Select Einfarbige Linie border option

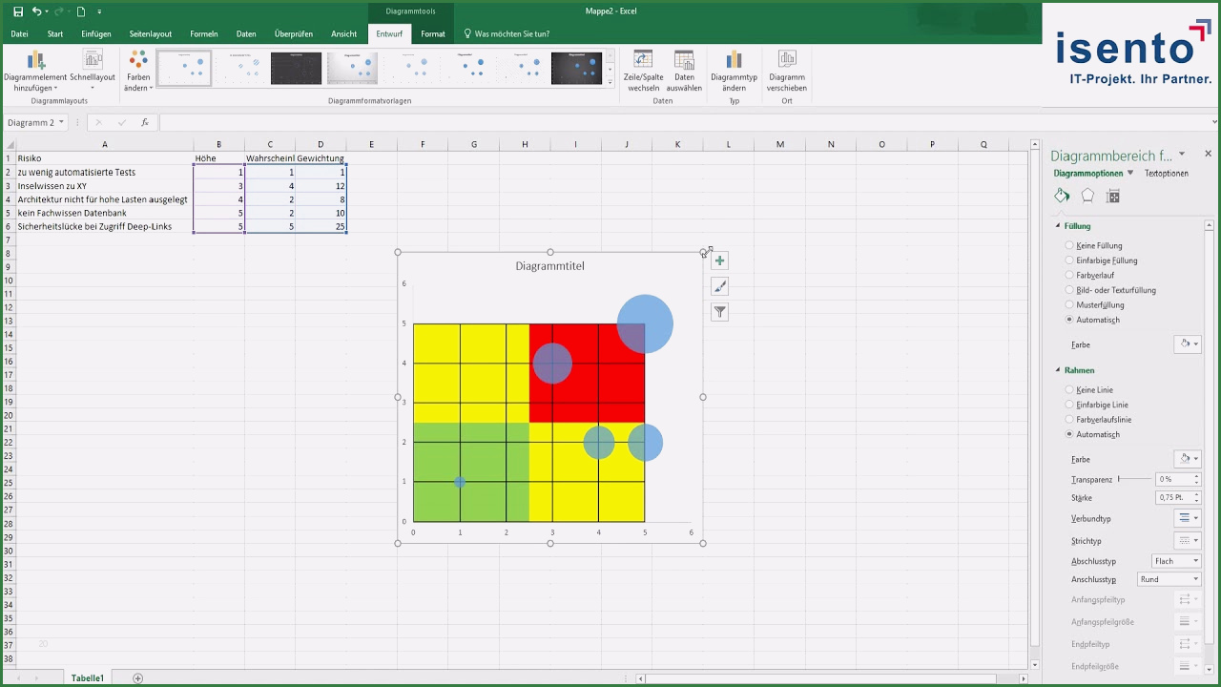pos(1069,405)
